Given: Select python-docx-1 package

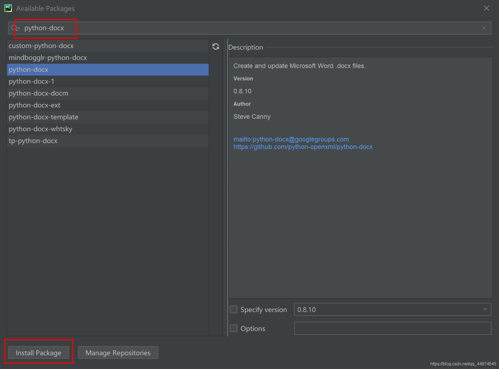Looking at the screenshot, I should (108, 82).
